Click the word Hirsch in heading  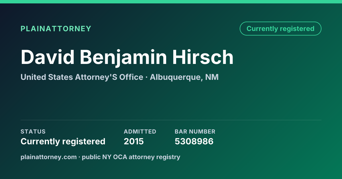tap(203, 57)
